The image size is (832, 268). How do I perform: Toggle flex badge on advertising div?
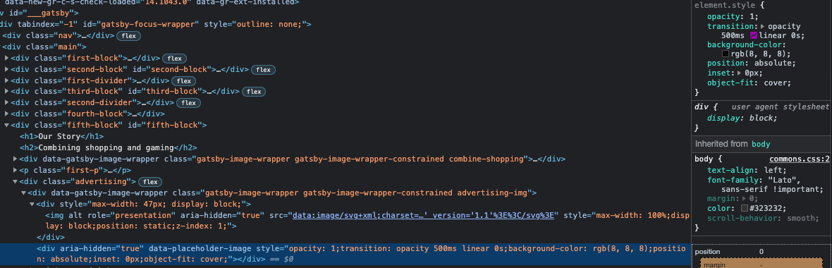tap(151, 181)
